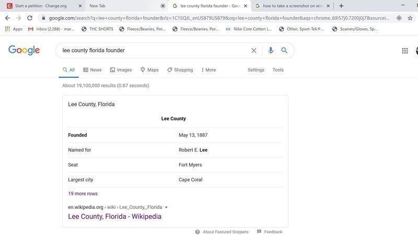The height and width of the screenshot is (235, 418).
Task: Open a new tab with the plus icon
Action: [341, 6]
